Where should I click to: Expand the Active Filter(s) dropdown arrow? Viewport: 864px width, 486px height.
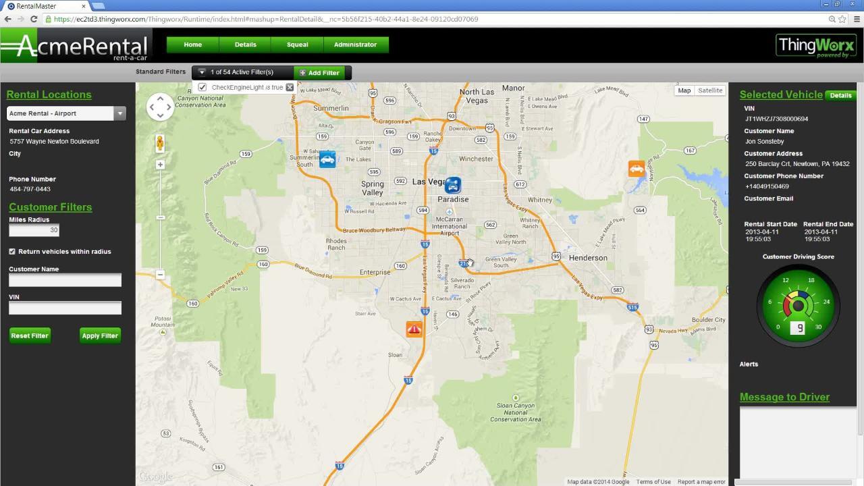tap(201, 72)
